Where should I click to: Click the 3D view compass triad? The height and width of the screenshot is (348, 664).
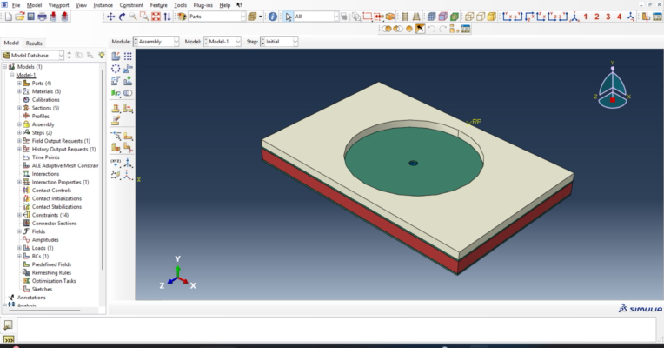(613, 87)
